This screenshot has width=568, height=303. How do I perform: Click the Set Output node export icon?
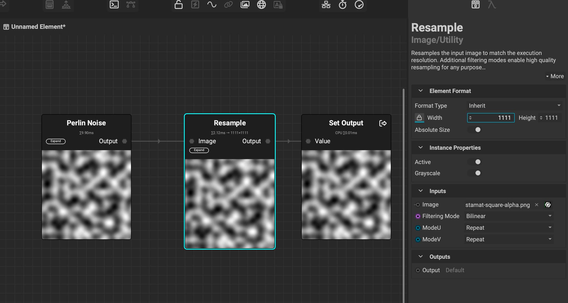point(383,123)
